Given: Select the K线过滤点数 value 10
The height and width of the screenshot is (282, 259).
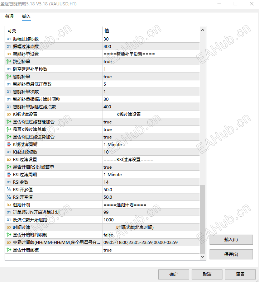Looking at the screenshot, I should click(x=106, y=152).
